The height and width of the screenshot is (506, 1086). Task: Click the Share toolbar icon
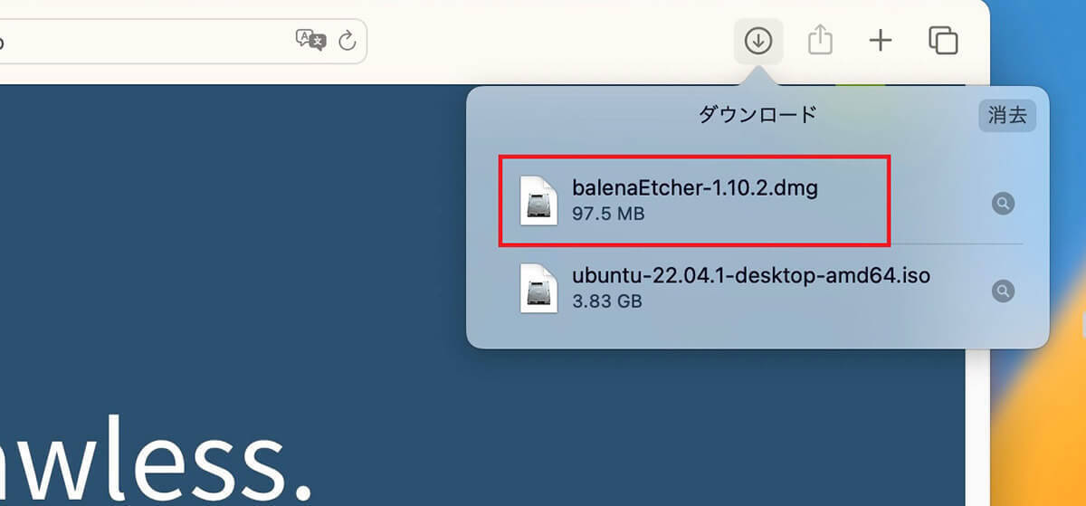coord(820,40)
